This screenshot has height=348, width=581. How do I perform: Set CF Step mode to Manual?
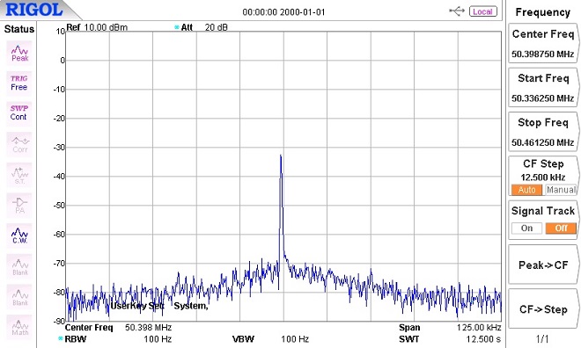561,190
